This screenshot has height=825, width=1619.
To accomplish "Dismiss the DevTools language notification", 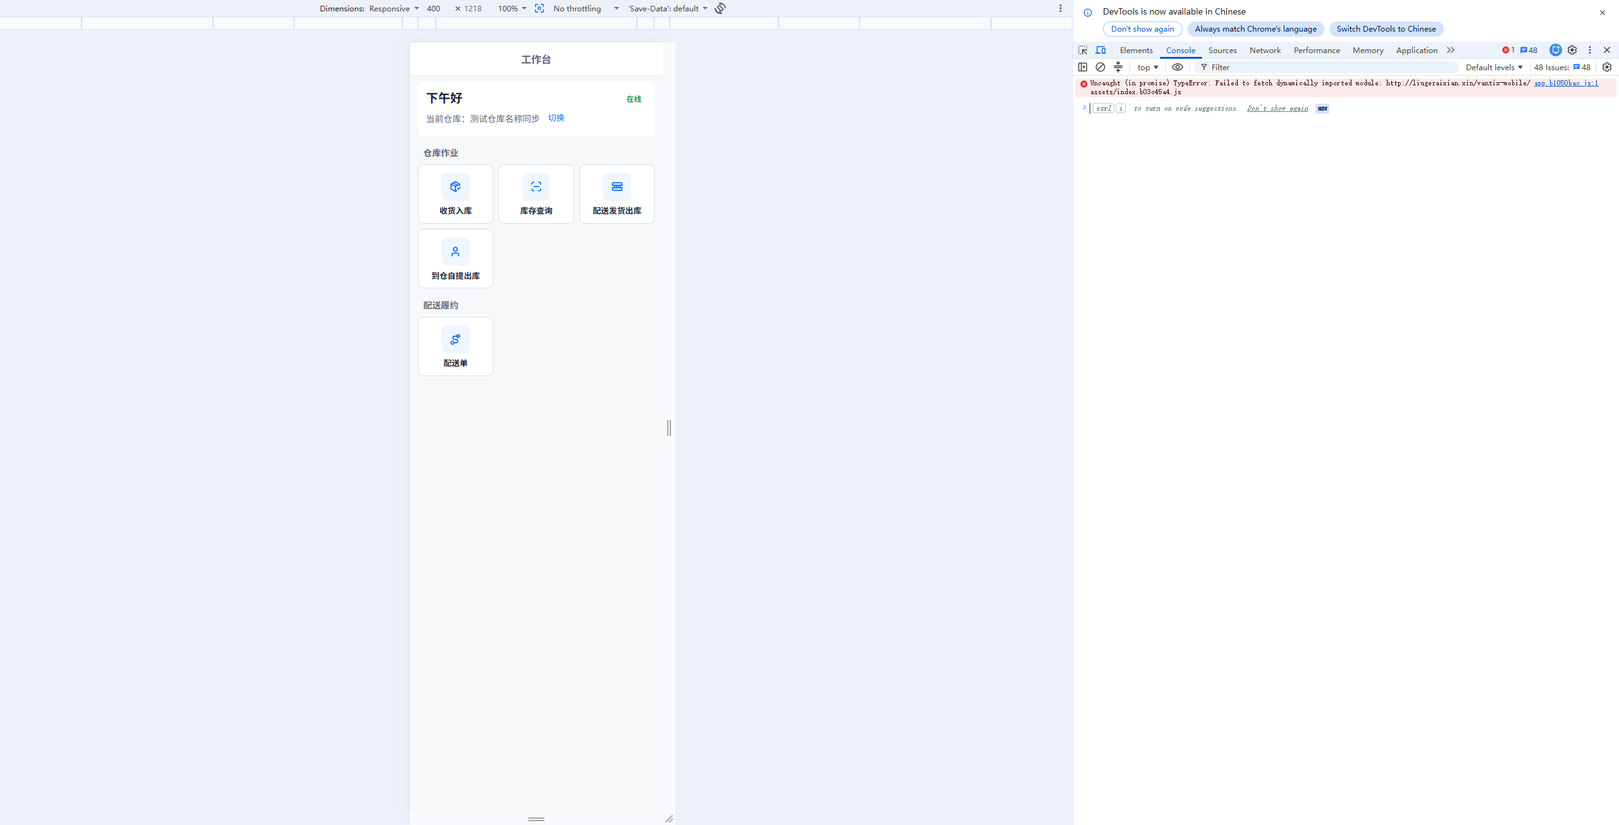I will tap(1603, 13).
